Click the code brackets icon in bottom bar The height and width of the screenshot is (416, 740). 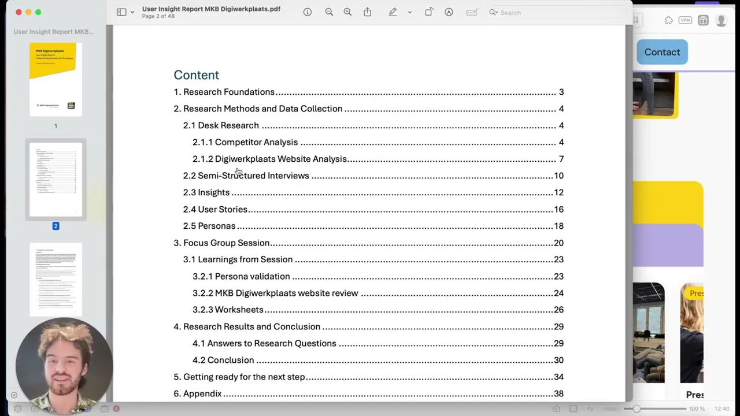[590, 408]
